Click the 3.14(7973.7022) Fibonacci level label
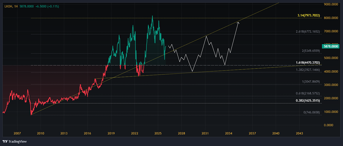The height and width of the screenshot is (146, 343). [309, 15]
